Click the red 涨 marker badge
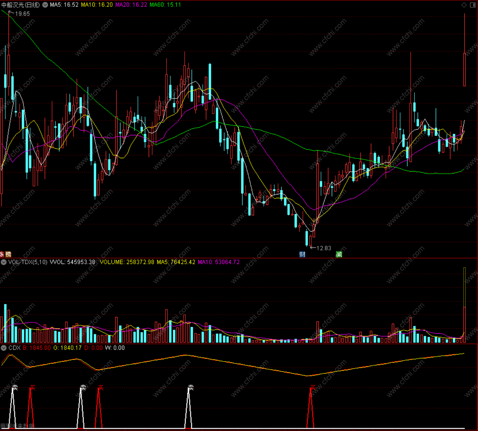 pos(2,254)
